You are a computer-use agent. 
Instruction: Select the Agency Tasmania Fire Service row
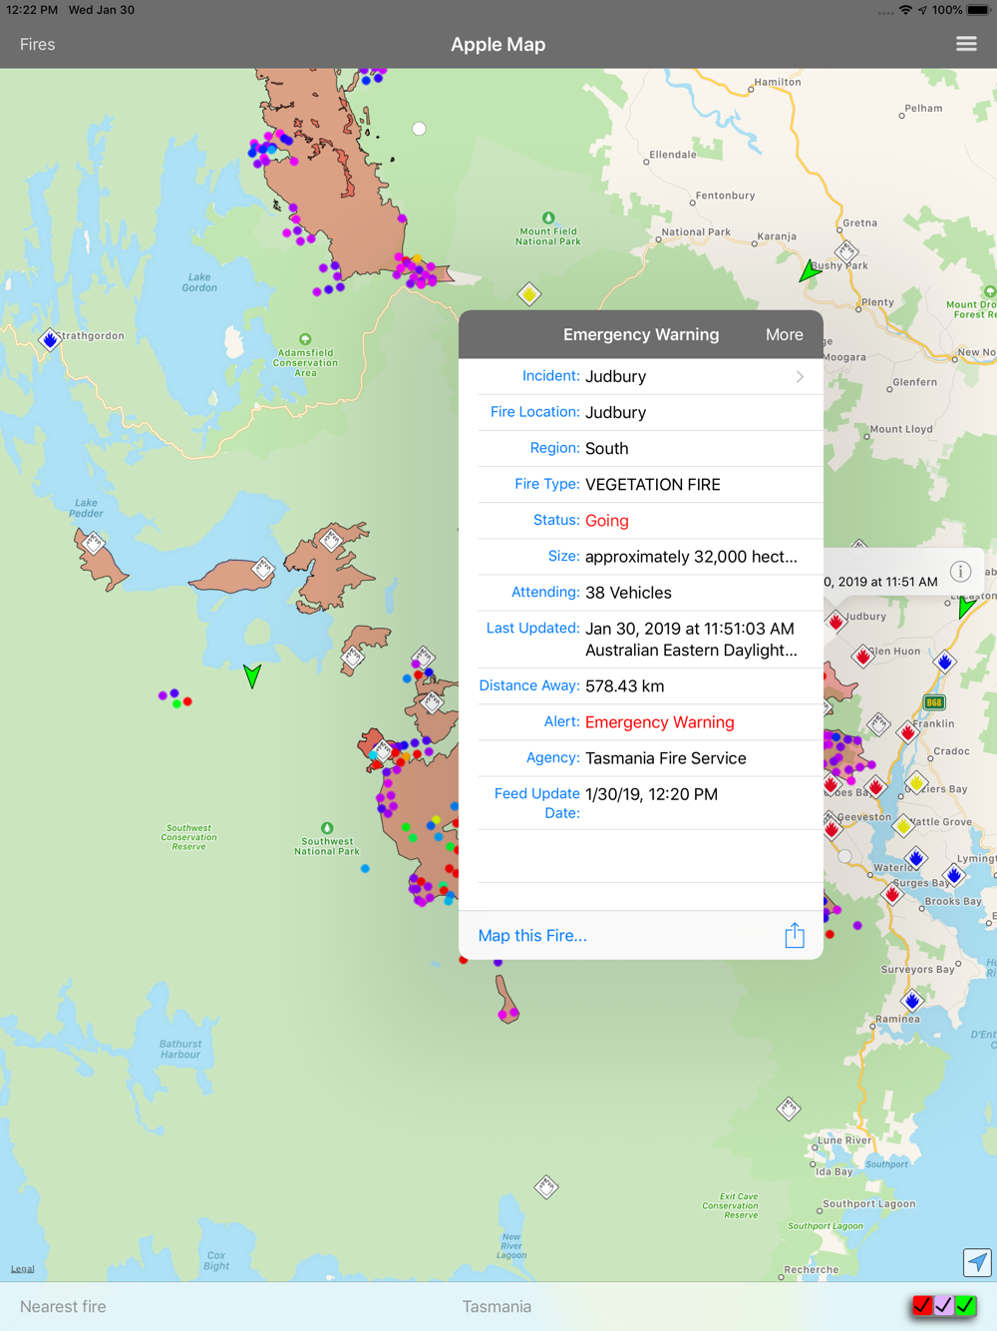[x=641, y=758]
